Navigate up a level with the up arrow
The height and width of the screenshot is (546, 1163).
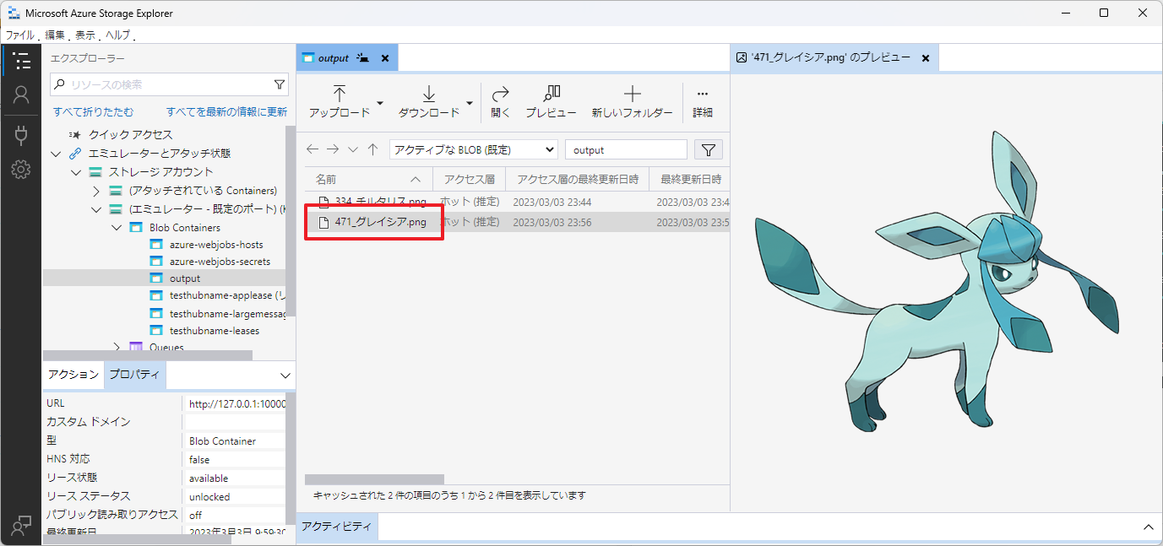click(373, 149)
